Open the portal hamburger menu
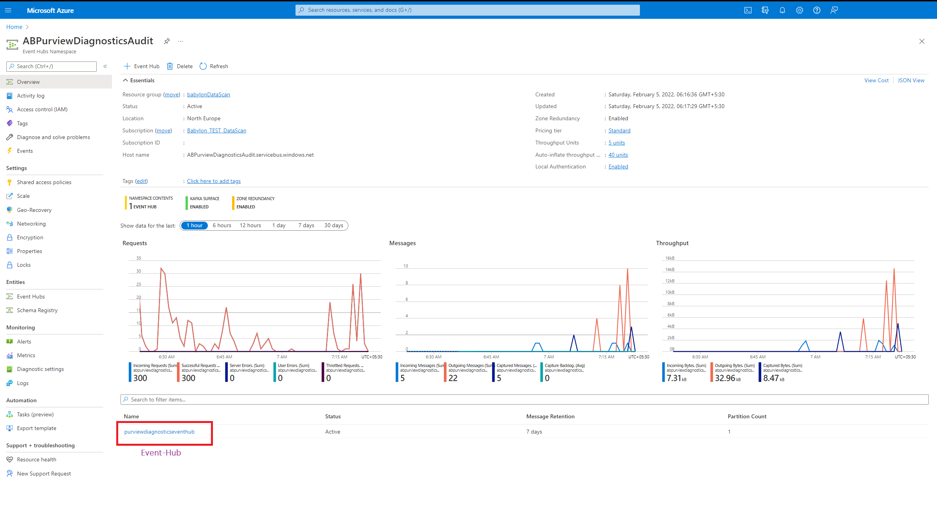The height and width of the screenshot is (508, 937). tap(8, 10)
